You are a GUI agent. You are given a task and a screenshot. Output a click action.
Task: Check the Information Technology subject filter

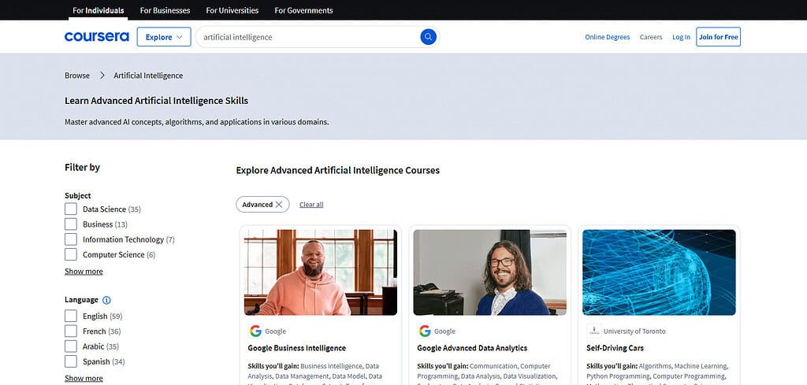coord(71,239)
